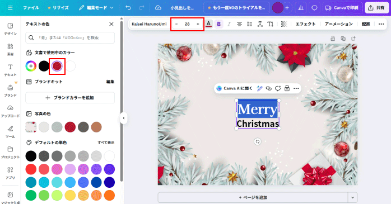The height and width of the screenshot is (204, 391).
Task: Duplicate the page with copy icon
Action: click(x=343, y=39)
